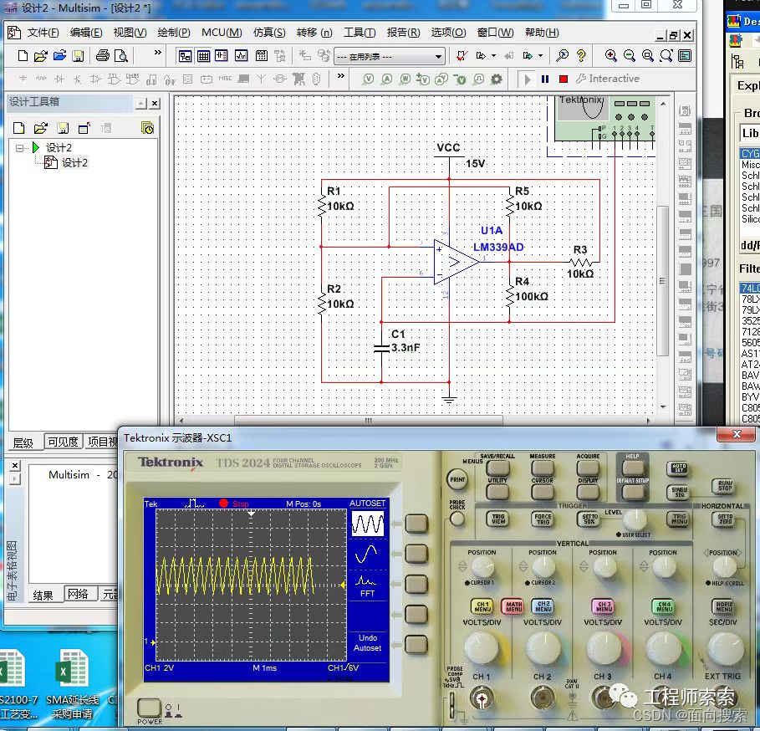The width and height of the screenshot is (760, 731).
Task: Select capacitor C1 3.3nF in schematic
Action: (382, 348)
